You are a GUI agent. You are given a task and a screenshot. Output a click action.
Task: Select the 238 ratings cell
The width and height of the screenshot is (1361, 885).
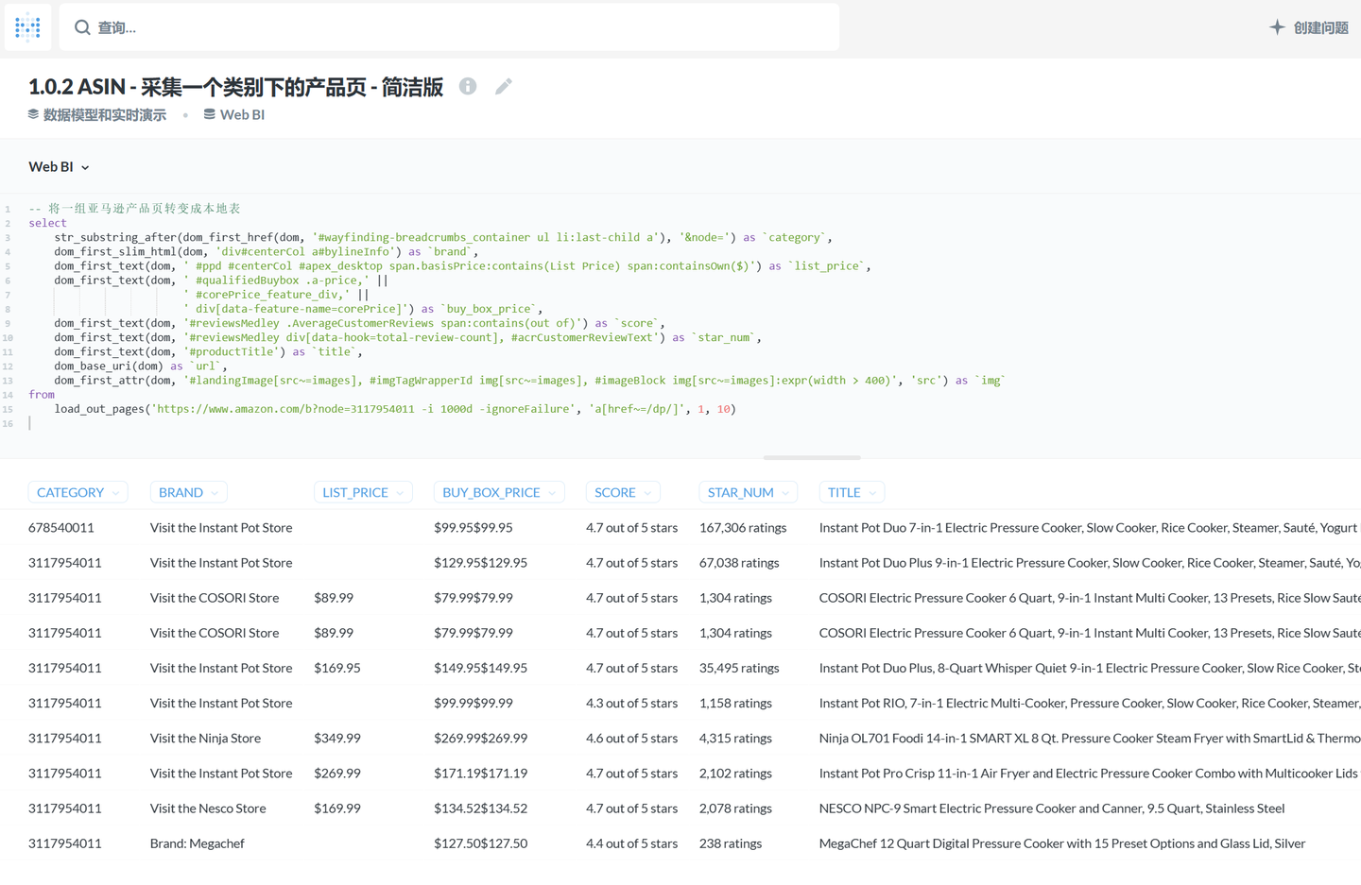[731, 842]
